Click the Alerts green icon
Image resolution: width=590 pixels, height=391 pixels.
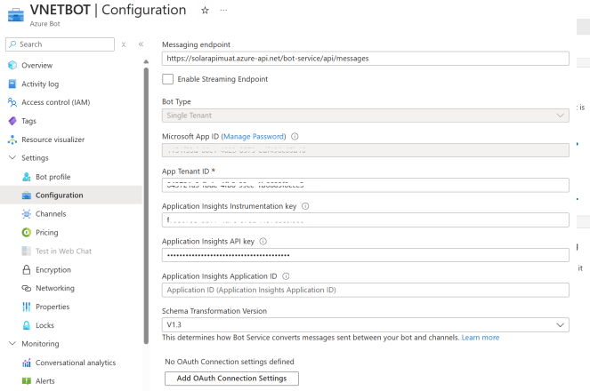[27, 381]
